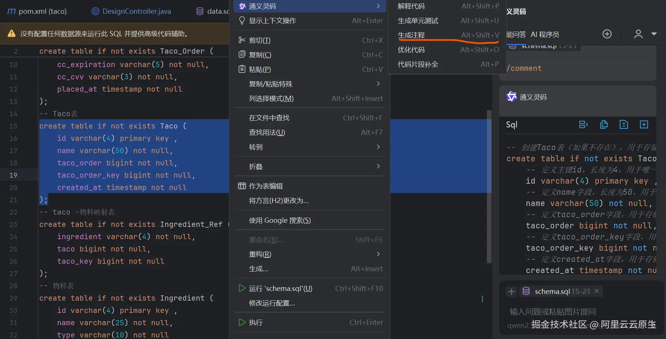
Task: Click the editor vertical scrollbar
Action: 489,186
